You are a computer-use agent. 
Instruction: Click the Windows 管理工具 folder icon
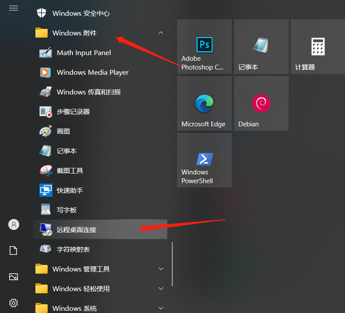click(x=42, y=268)
